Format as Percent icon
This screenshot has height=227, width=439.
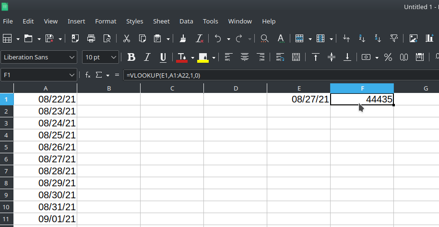[388, 57]
